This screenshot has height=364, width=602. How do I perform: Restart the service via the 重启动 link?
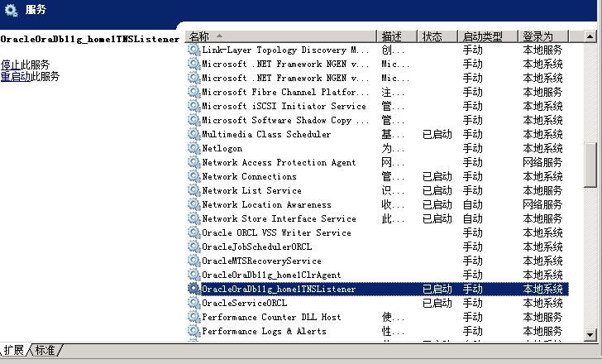pyautogui.click(x=16, y=76)
